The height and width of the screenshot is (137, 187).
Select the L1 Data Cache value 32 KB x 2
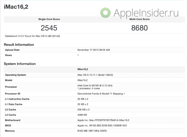[83, 104]
